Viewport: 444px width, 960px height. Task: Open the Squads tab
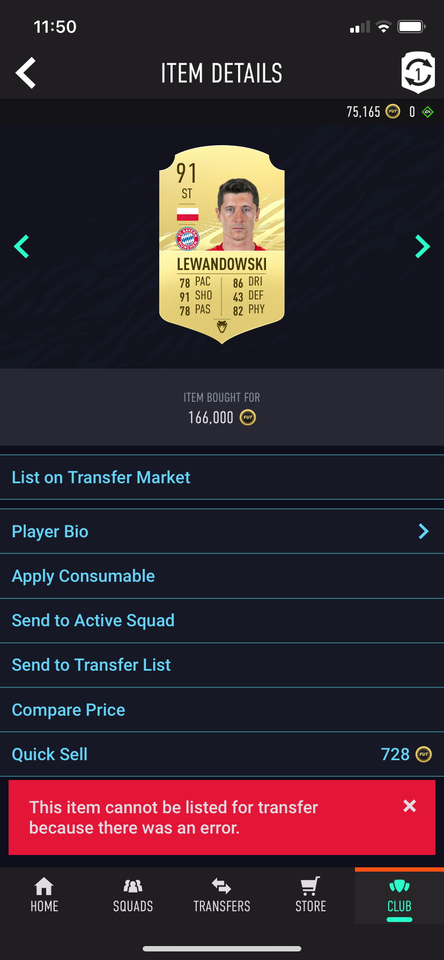(x=133, y=895)
